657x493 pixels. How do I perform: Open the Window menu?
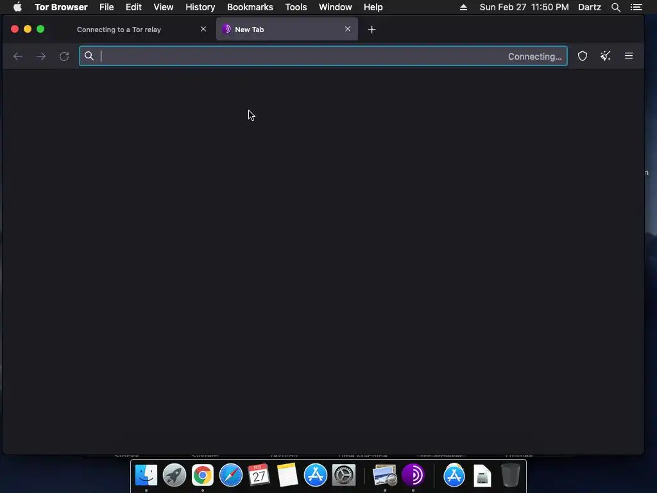(335, 7)
